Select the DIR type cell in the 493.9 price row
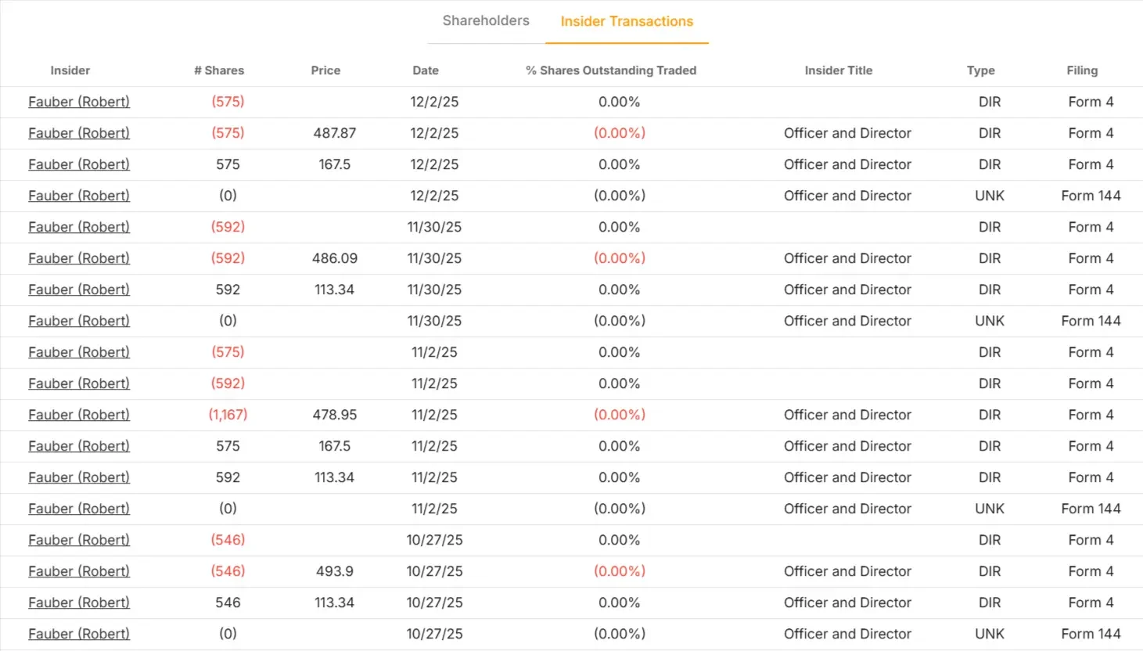The height and width of the screenshot is (651, 1143). point(989,571)
